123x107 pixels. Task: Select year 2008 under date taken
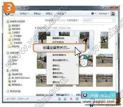click(x=14, y=64)
